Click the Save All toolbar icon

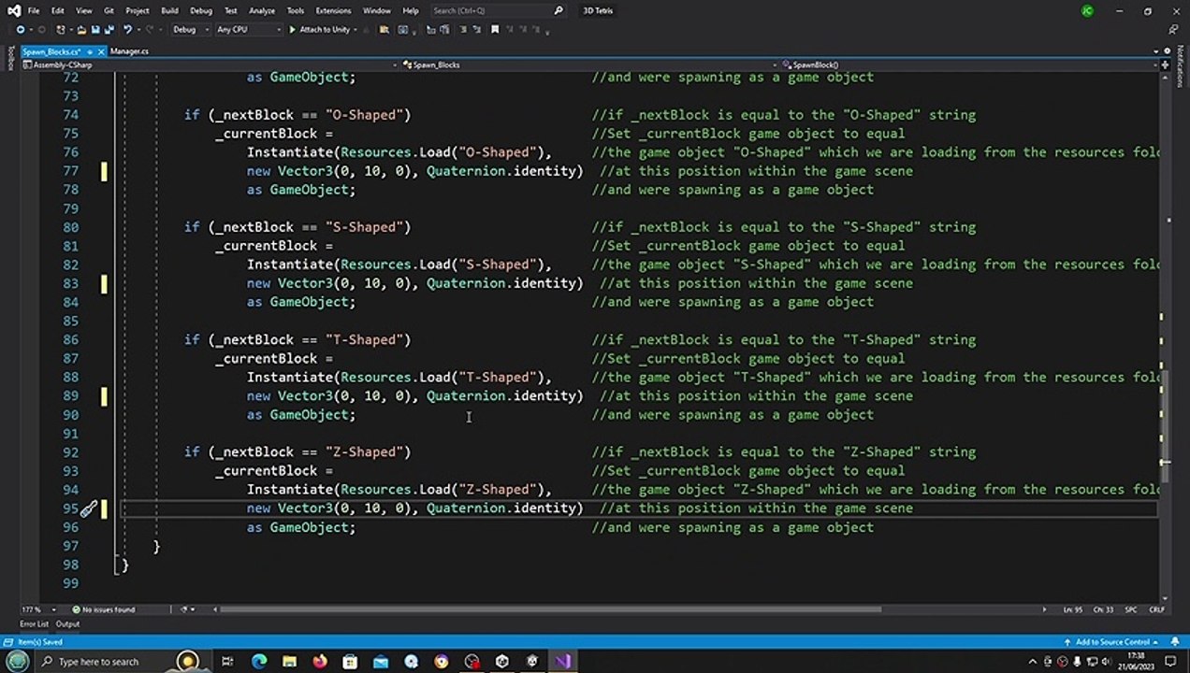tap(109, 30)
